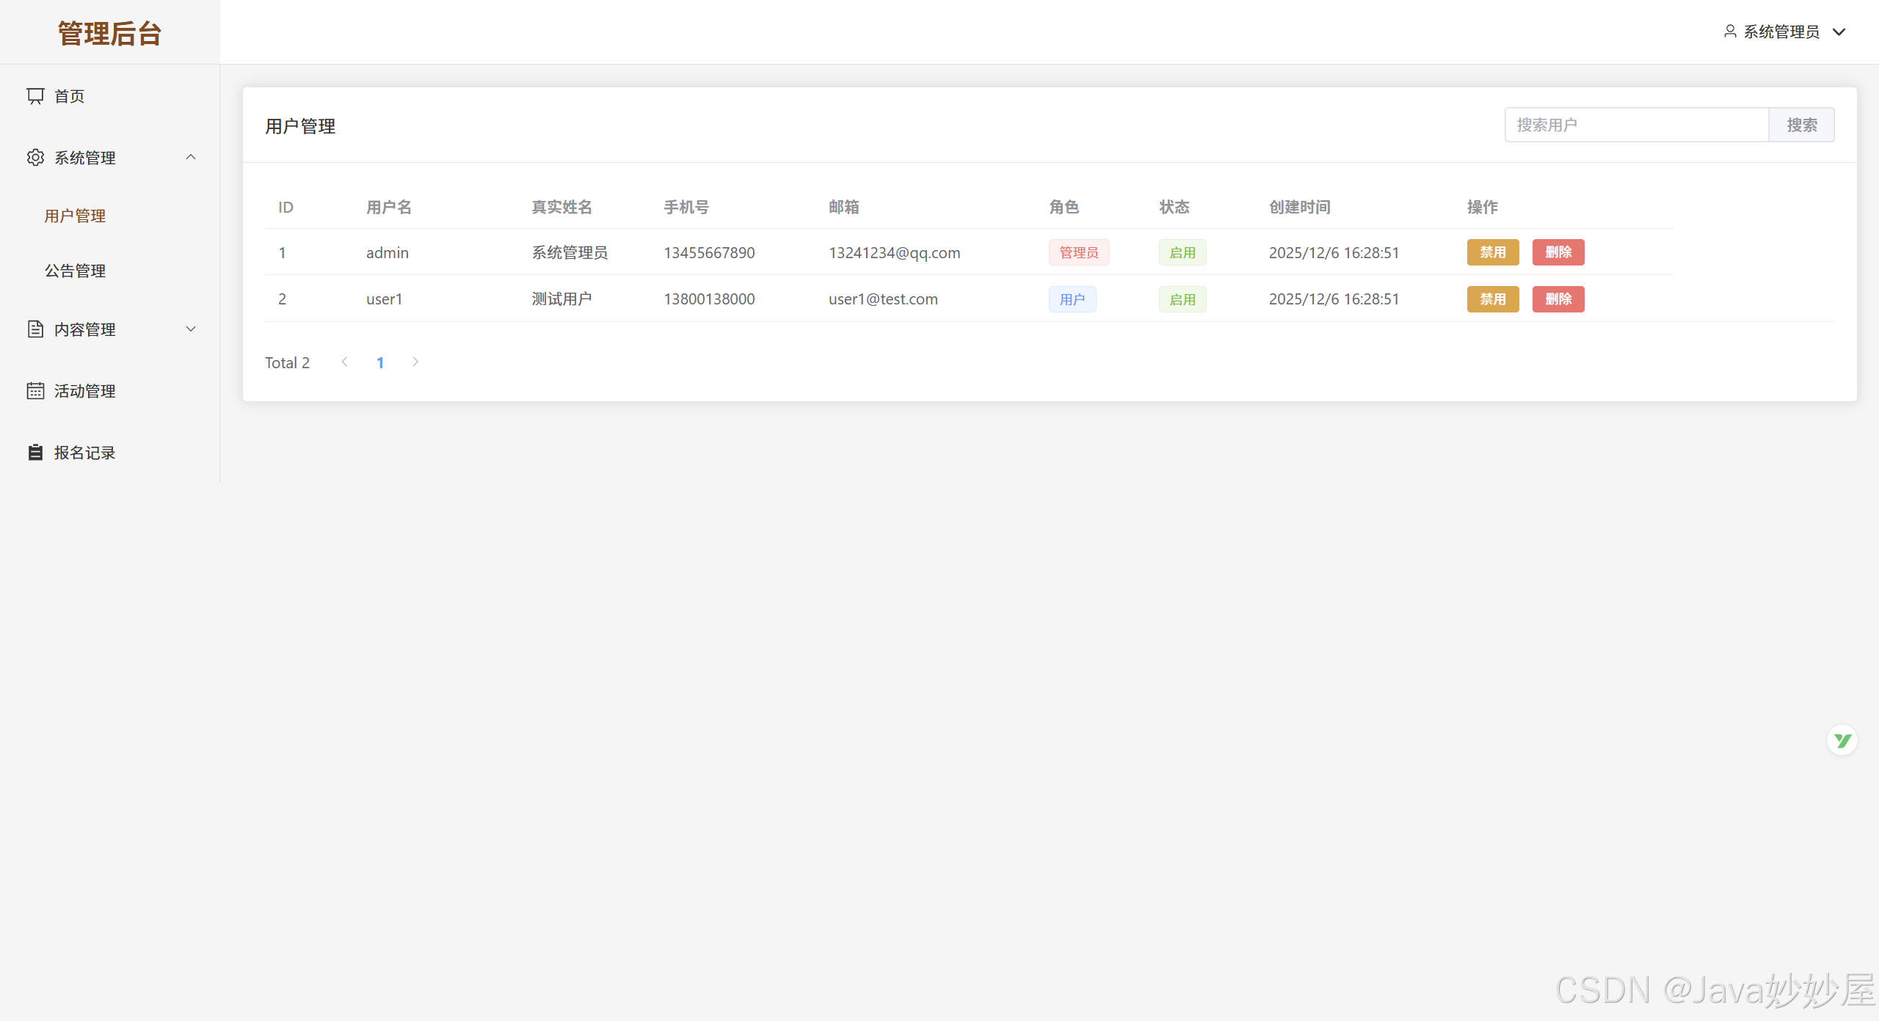The height and width of the screenshot is (1021, 1879).
Task: Select page 1 in pagination
Action: tap(380, 362)
